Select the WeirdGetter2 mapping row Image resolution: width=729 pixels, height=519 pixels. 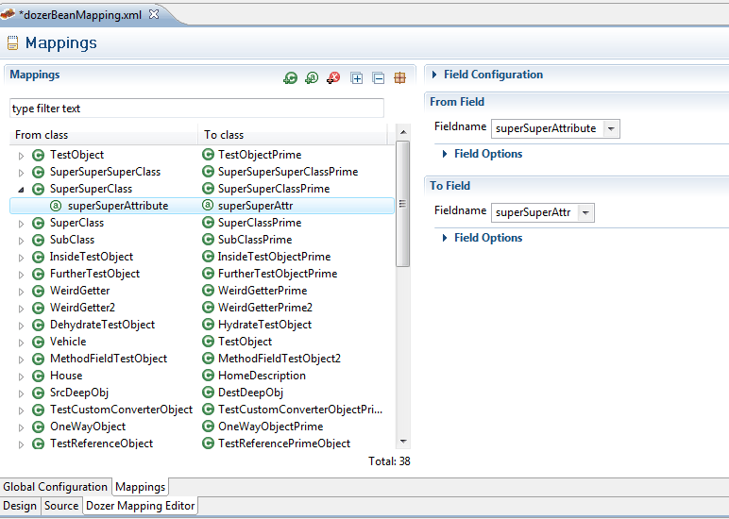(x=202, y=308)
